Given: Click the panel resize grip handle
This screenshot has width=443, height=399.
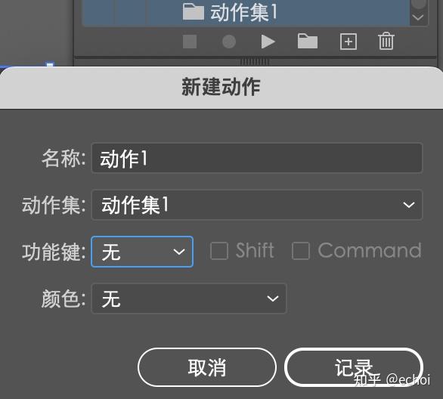Looking at the screenshot, I should pyautogui.click(x=255, y=61).
